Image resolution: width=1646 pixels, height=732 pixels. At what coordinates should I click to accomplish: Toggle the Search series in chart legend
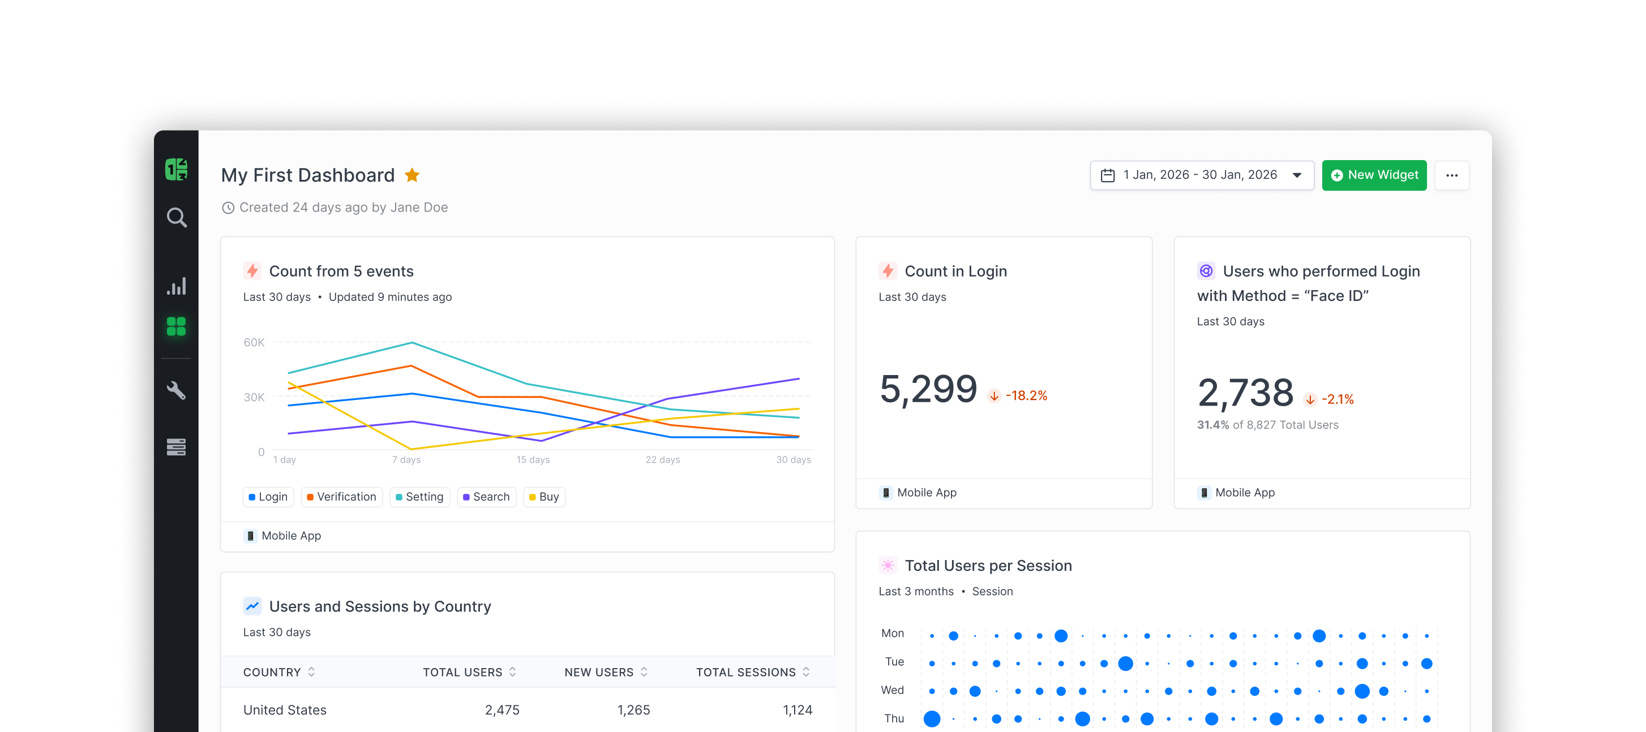click(x=486, y=497)
